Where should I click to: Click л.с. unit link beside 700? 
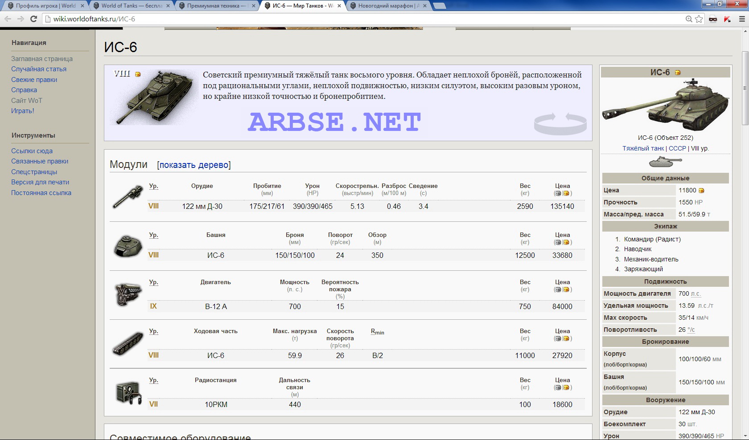695,294
